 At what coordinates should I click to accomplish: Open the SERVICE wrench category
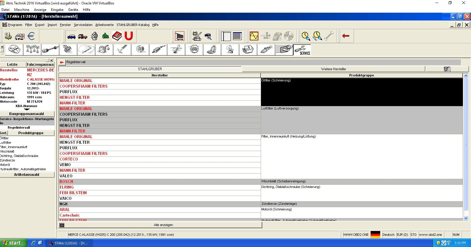302,50
